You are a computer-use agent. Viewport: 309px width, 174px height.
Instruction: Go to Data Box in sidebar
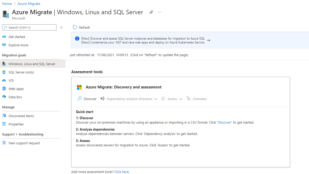click(15, 97)
